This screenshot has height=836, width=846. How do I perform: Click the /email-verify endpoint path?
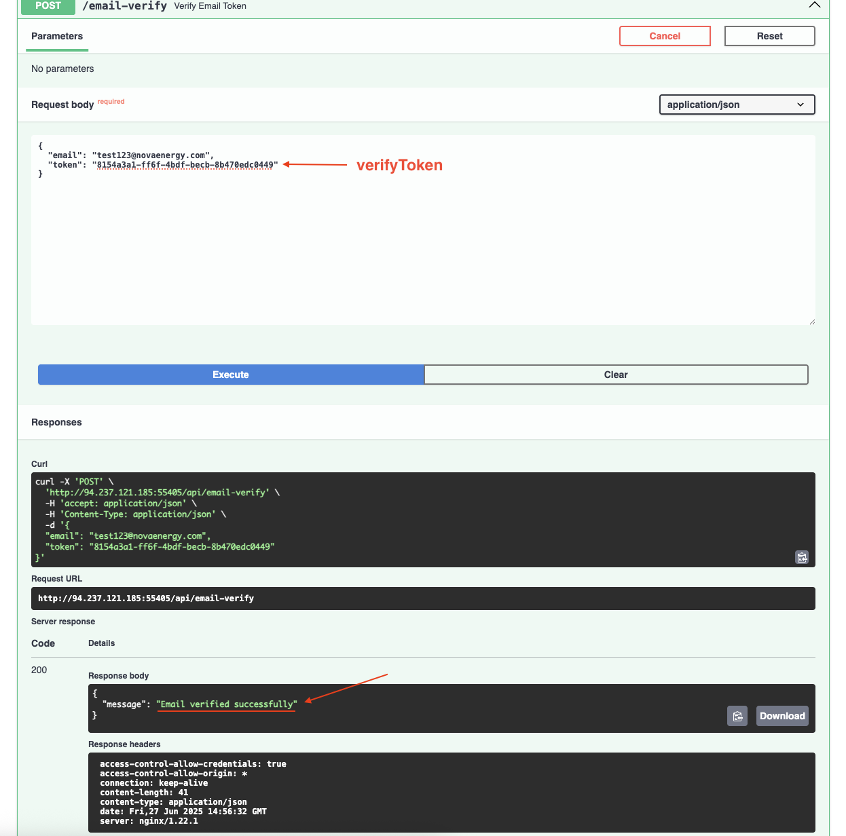click(124, 5)
